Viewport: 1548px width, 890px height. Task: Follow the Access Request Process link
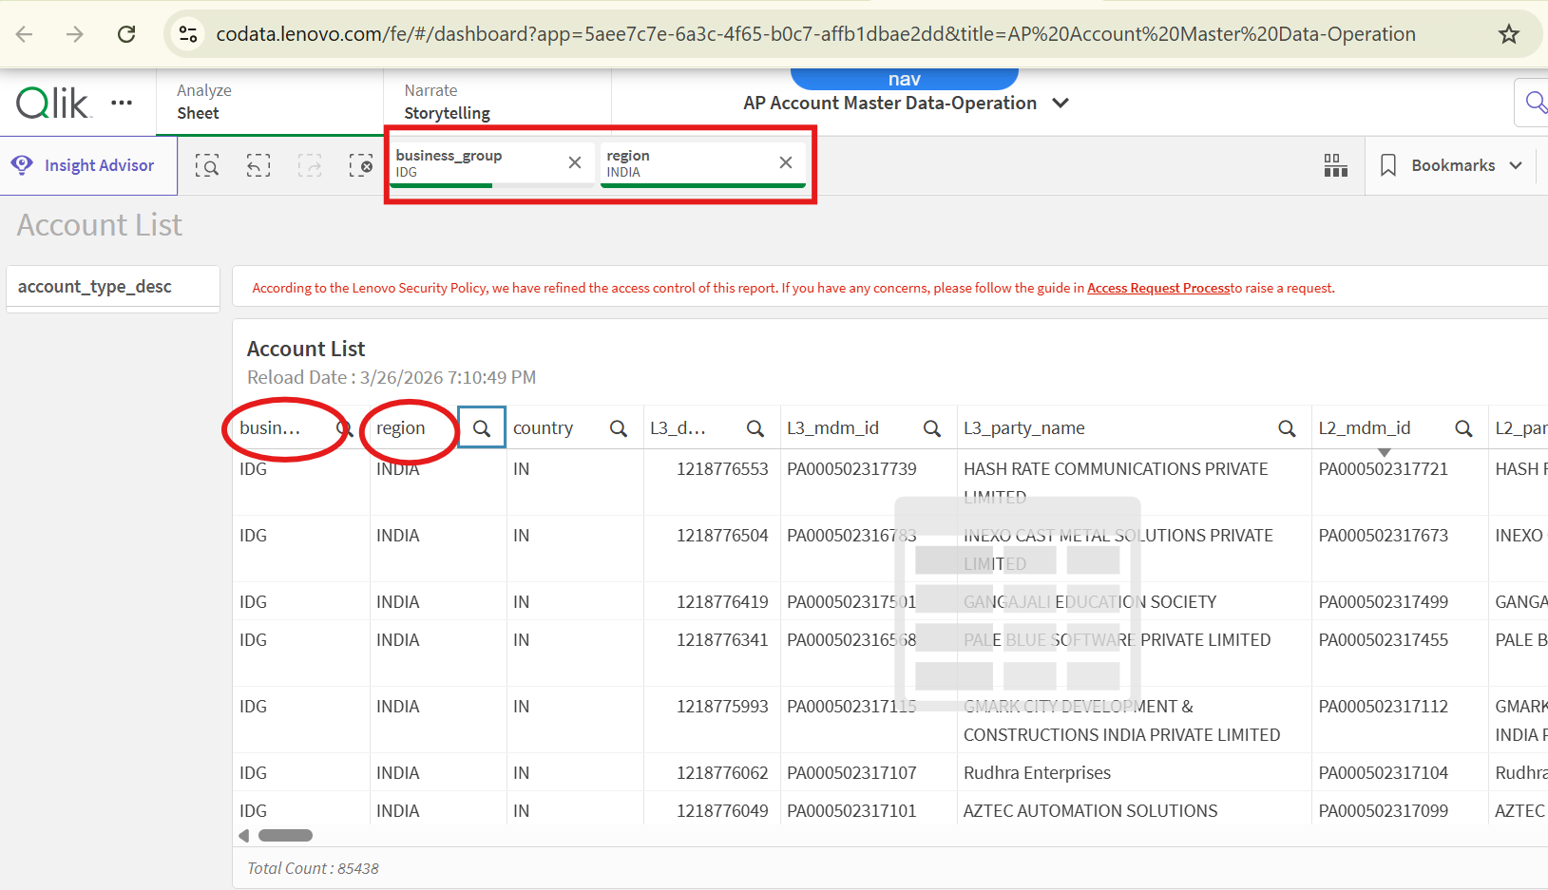coord(1157,288)
